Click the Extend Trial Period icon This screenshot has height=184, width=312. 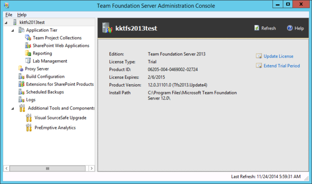[259, 66]
